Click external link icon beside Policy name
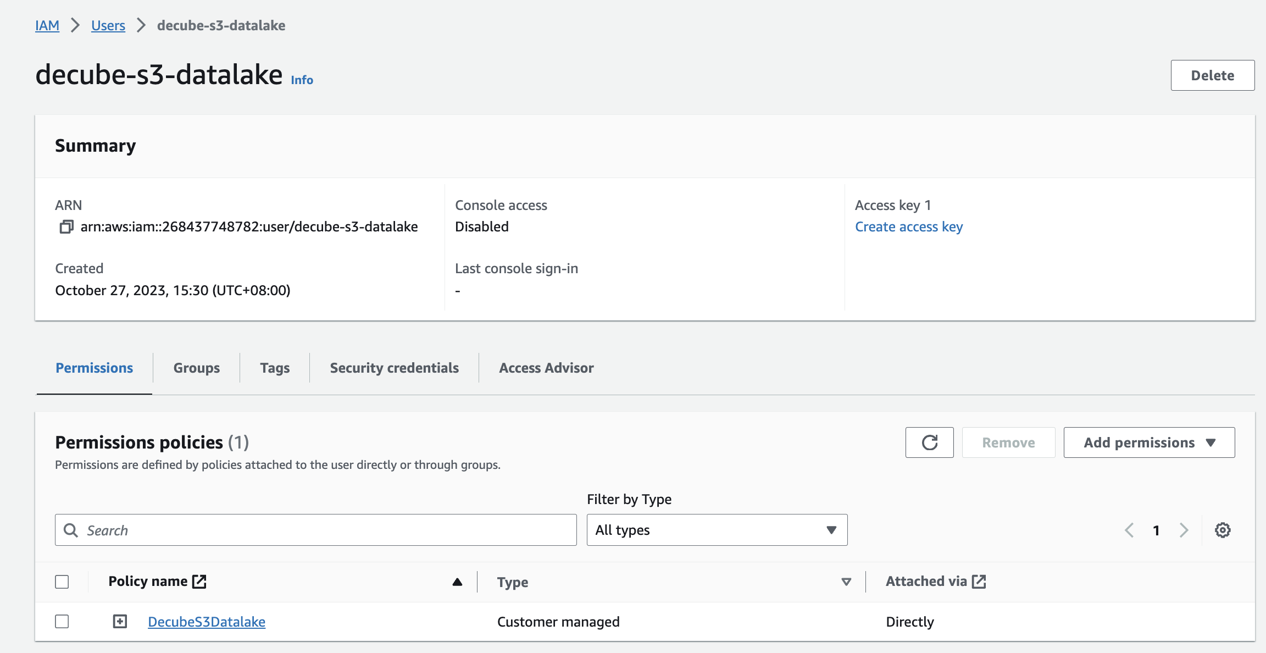1266x653 pixels. [199, 582]
